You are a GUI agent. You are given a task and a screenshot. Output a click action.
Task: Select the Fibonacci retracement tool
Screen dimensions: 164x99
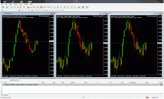pos(23,10)
